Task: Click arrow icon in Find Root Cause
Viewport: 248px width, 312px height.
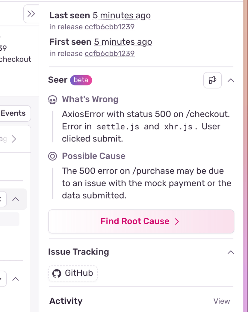Action: (177, 221)
